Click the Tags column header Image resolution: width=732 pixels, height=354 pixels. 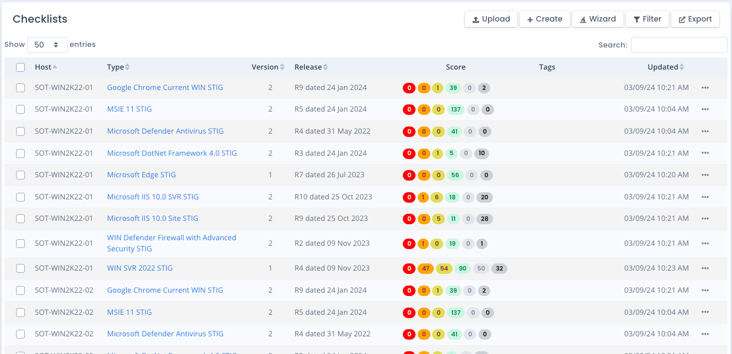(547, 67)
